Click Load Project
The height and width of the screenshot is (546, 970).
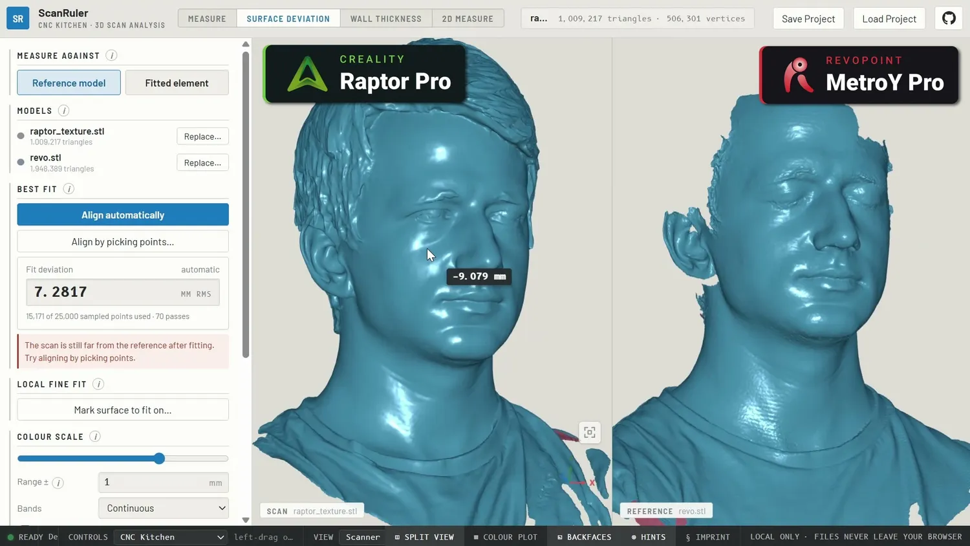889,19
